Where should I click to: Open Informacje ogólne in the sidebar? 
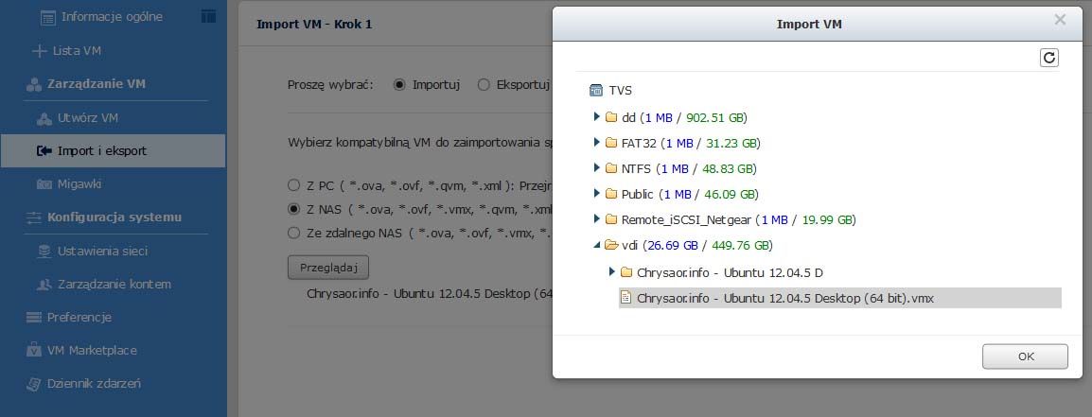[x=112, y=17]
